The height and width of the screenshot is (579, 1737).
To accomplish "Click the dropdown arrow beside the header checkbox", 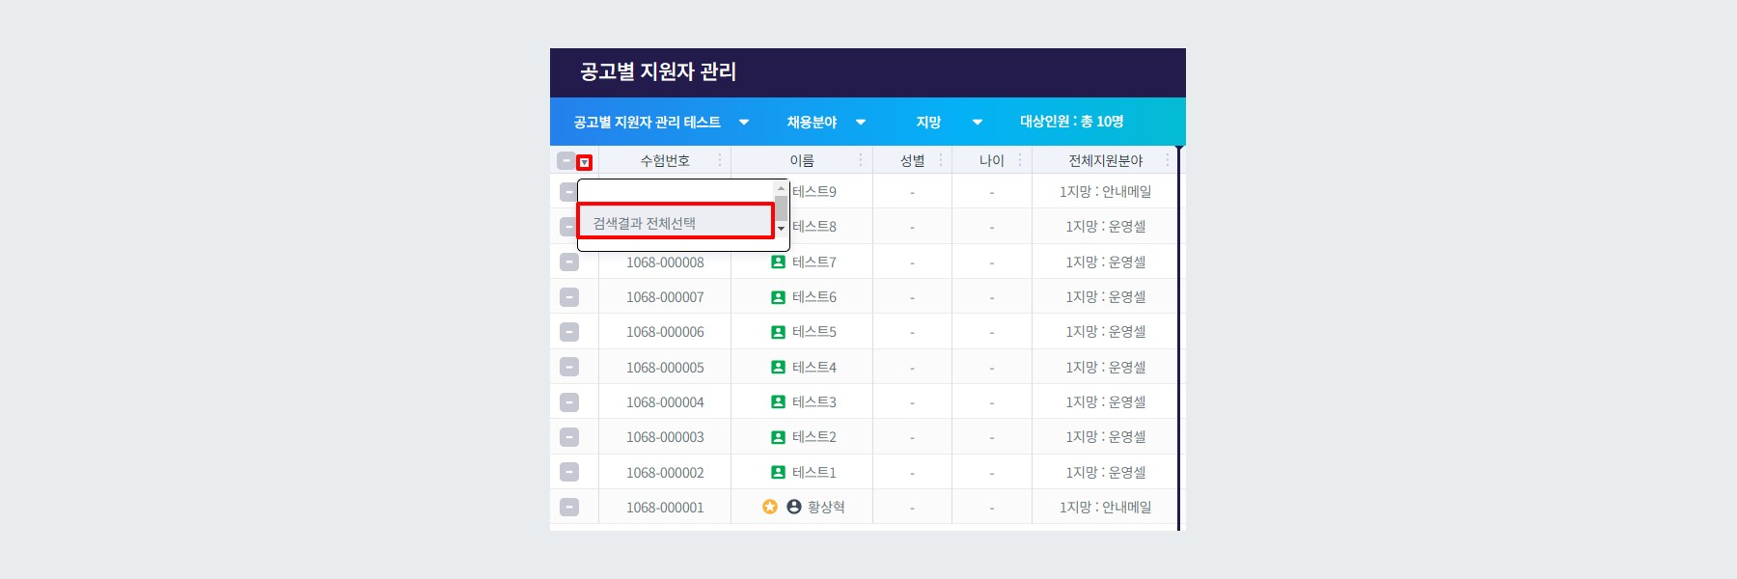I will (x=584, y=162).
